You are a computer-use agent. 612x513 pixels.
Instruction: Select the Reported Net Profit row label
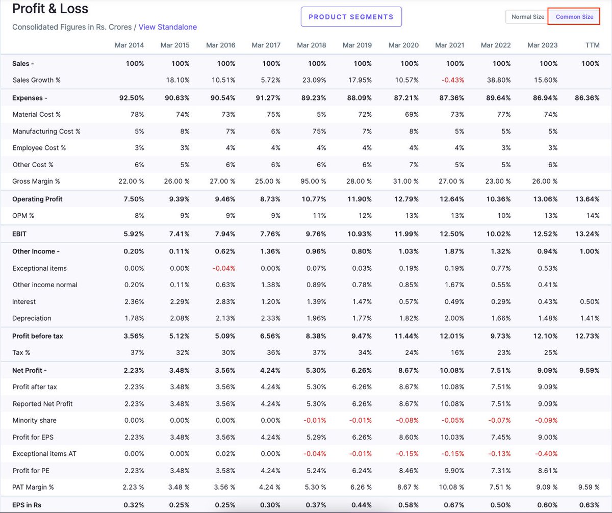[x=43, y=404]
